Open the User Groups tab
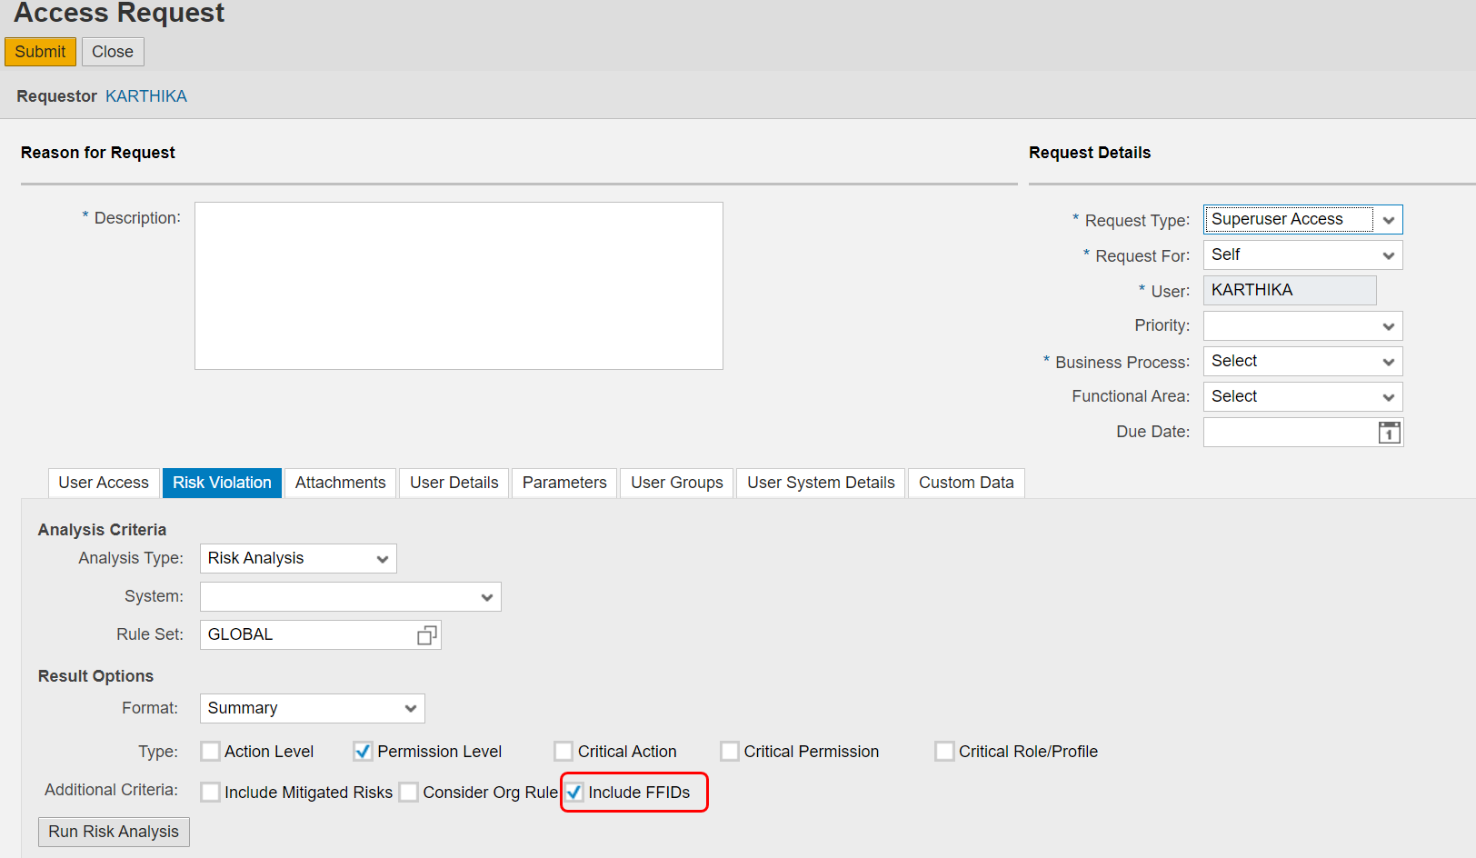This screenshot has width=1476, height=858. click(x=676, y=483)
